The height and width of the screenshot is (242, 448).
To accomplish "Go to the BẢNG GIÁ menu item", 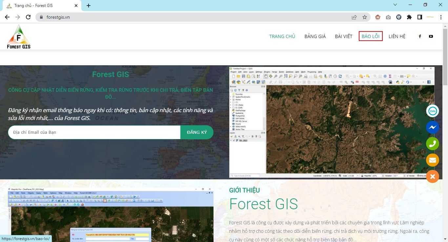I will [x=315, y=36].
